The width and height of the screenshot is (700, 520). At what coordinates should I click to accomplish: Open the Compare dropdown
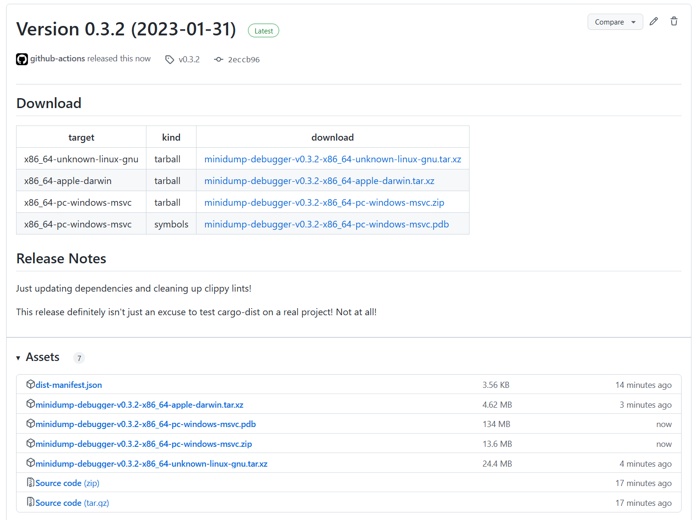[615, 22]
